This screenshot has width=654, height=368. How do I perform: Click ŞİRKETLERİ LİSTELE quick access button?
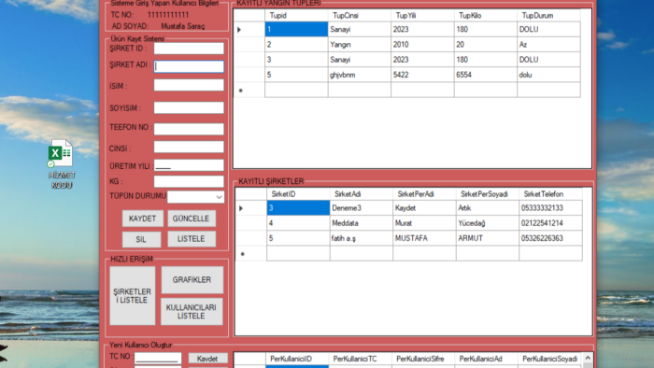click(x=133, y=296)
